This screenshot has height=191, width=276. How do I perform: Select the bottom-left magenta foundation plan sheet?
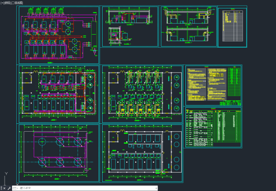click(x=59, y=153)
